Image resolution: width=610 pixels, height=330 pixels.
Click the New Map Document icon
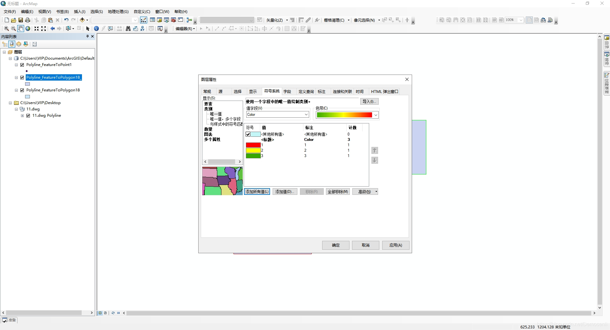[7, 20]
